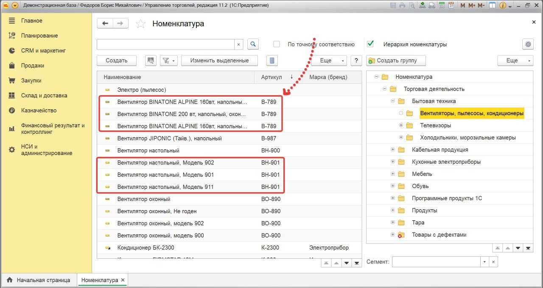Expand Товары с дефектами node
This screenshot has width=543, height=288.
[x=393, y=235]
